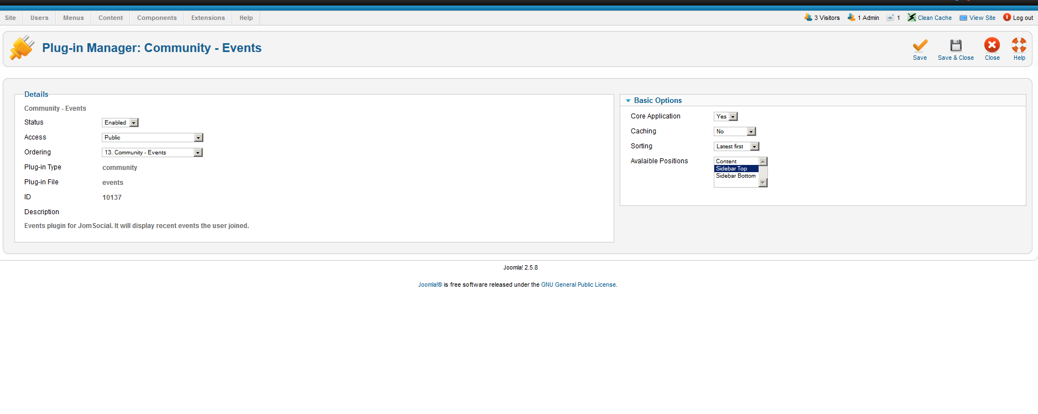Click the Plug-in Type value 'community'
Image resolution: width=1038 pixels, height=414 pixels.
(120, 168)
